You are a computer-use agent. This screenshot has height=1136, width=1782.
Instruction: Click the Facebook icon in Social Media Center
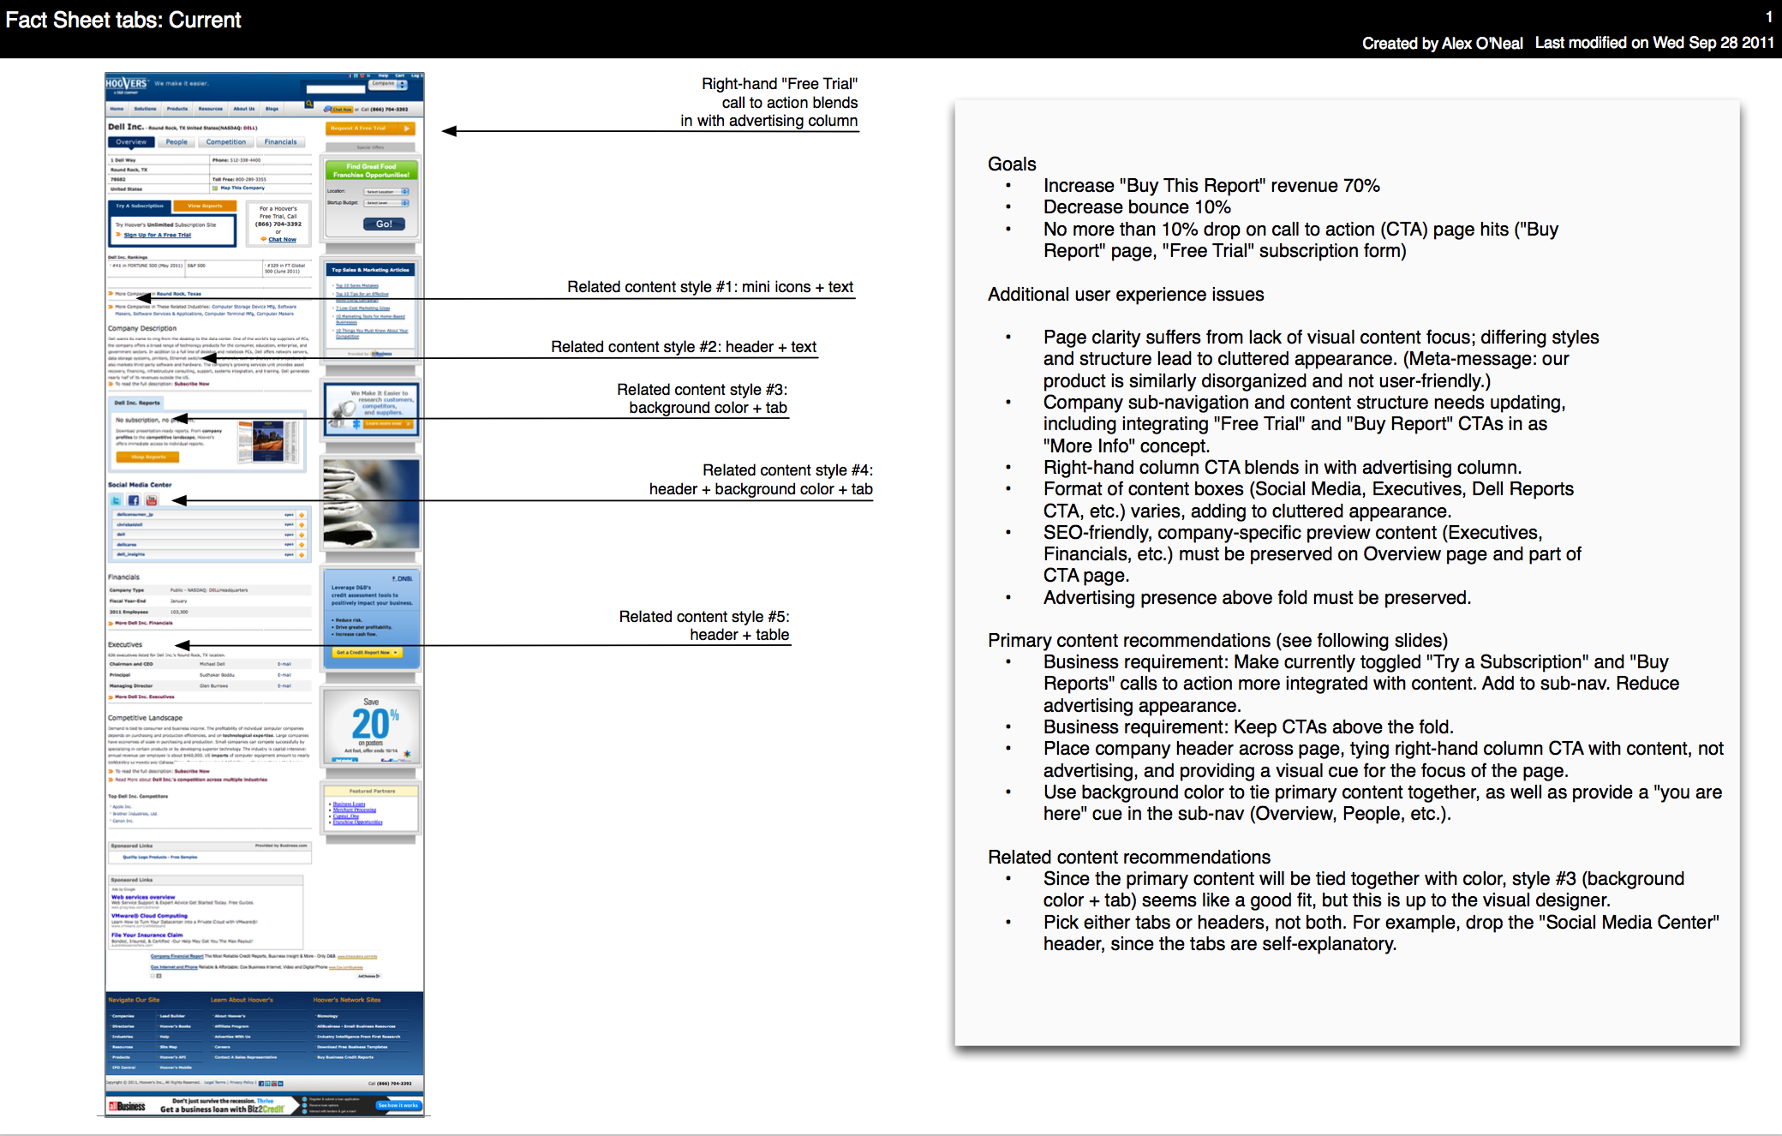[134, 500]
